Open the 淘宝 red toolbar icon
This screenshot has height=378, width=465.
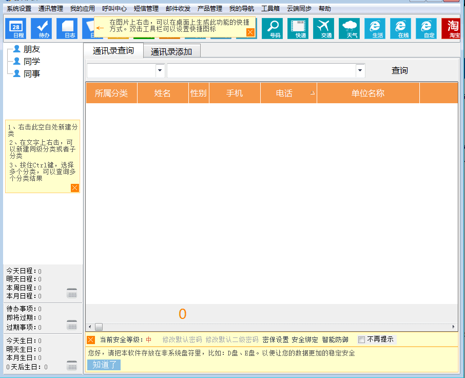[x=451, y=28]
